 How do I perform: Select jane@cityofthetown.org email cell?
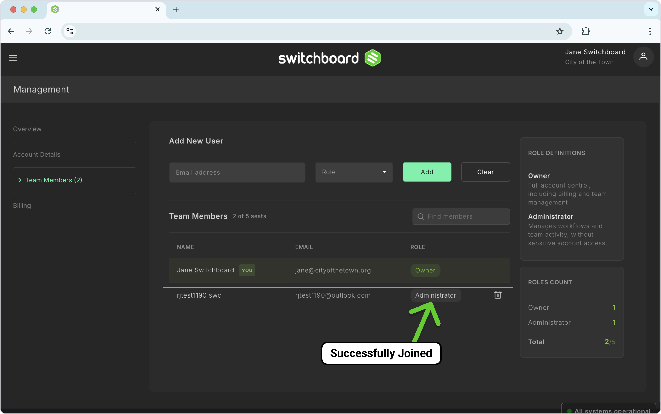pos(333,270)
